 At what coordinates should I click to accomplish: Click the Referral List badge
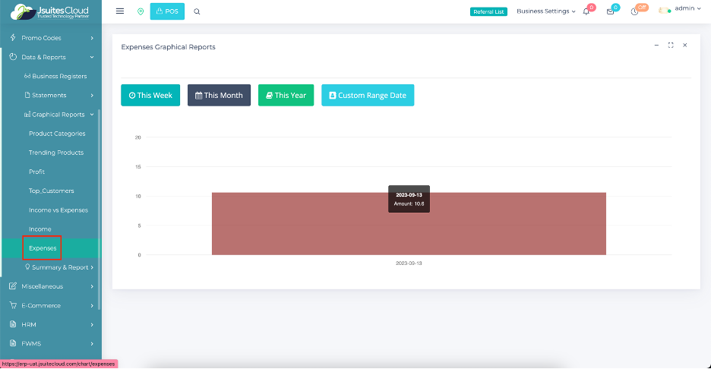[488, 11]
